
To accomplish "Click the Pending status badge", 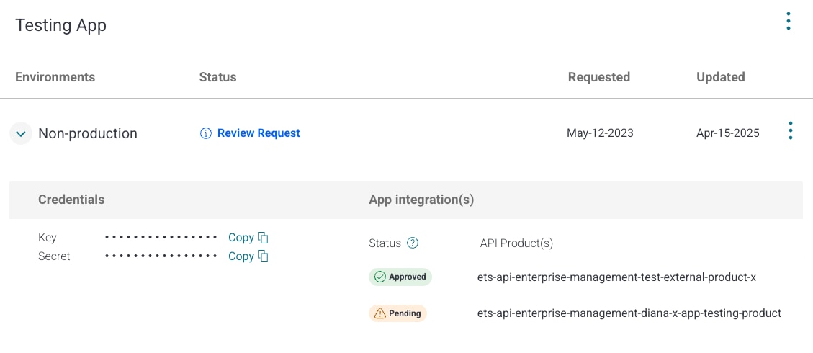I will [397, 313].
